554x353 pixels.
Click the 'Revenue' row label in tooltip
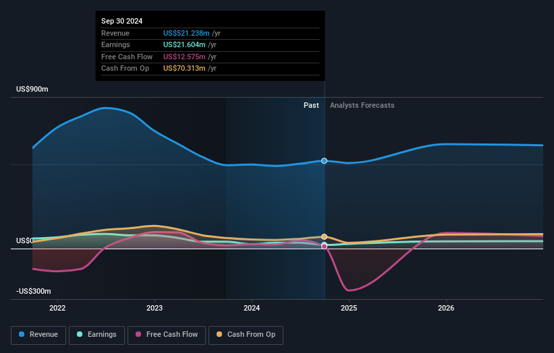[x=115, y=33]
